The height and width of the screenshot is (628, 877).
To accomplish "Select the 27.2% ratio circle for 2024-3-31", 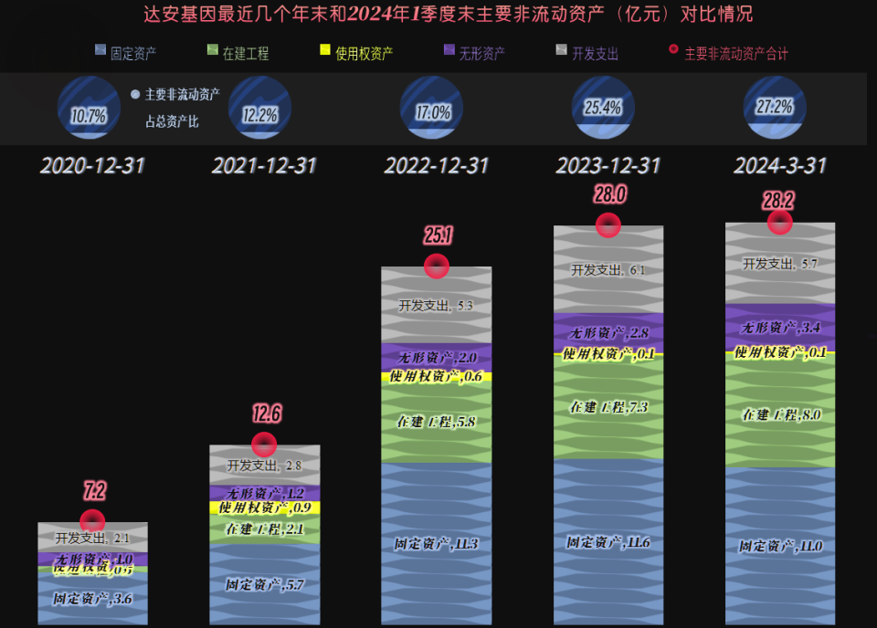I will 775,108.
